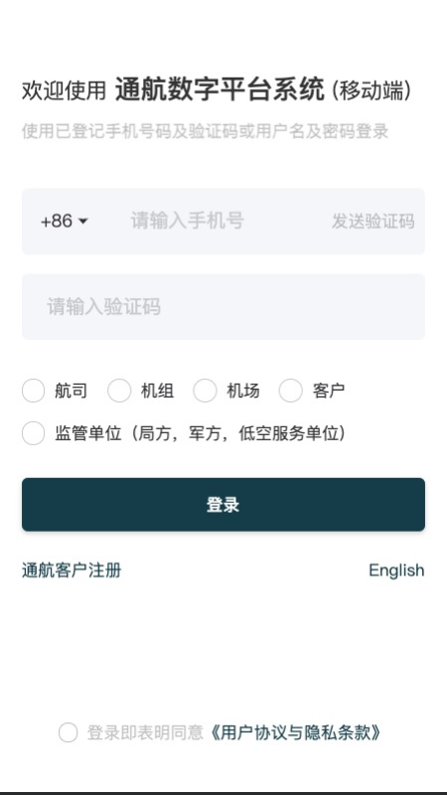Select the 机组 radio circle

click(119, 391)
